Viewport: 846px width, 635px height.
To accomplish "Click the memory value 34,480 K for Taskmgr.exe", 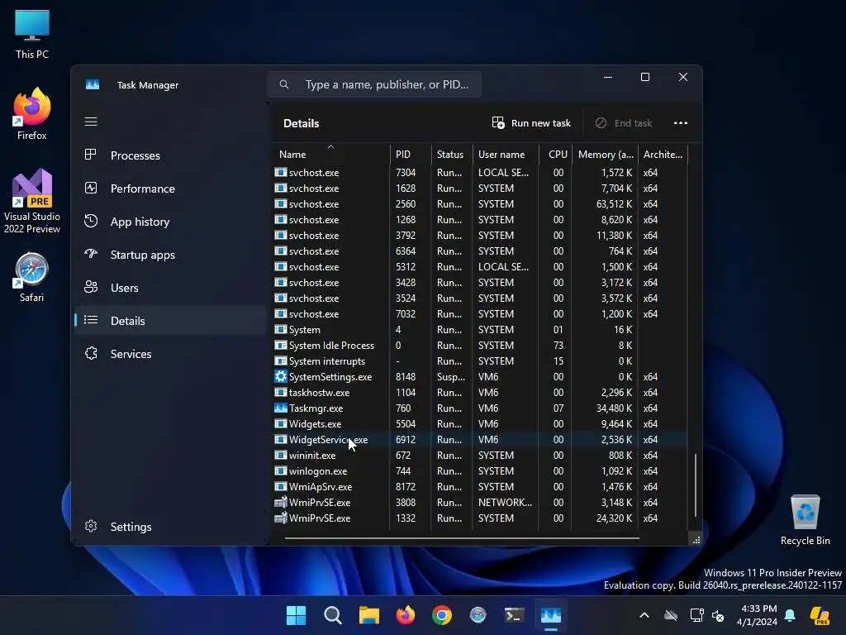I will click(614, 408).
